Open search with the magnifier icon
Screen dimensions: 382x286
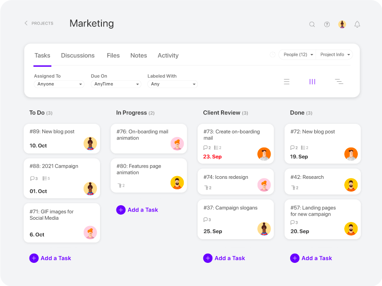coord(312,24)
